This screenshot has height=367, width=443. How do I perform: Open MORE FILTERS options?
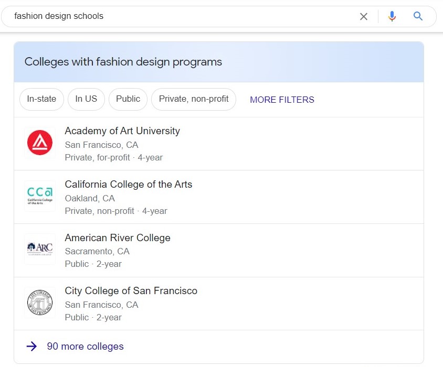point(282,100)
